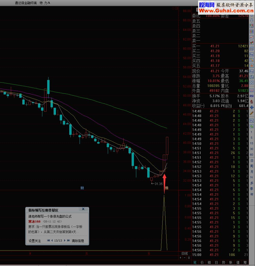Click the red dollar sign icon
The width and height of the screenshot is (255, 266).
(x=252, y=101)
